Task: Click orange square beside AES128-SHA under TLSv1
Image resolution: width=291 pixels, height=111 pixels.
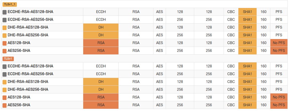Action: tap(5, 97)
